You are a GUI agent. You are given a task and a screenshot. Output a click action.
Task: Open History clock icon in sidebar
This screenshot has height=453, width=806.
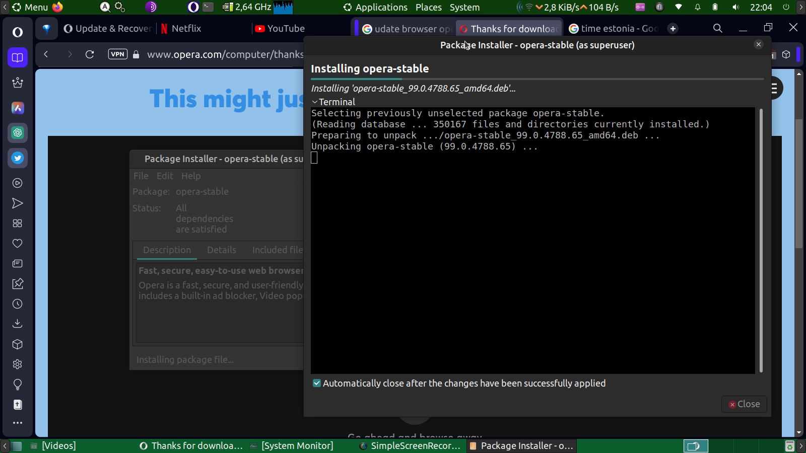click(x=18, y=304)
